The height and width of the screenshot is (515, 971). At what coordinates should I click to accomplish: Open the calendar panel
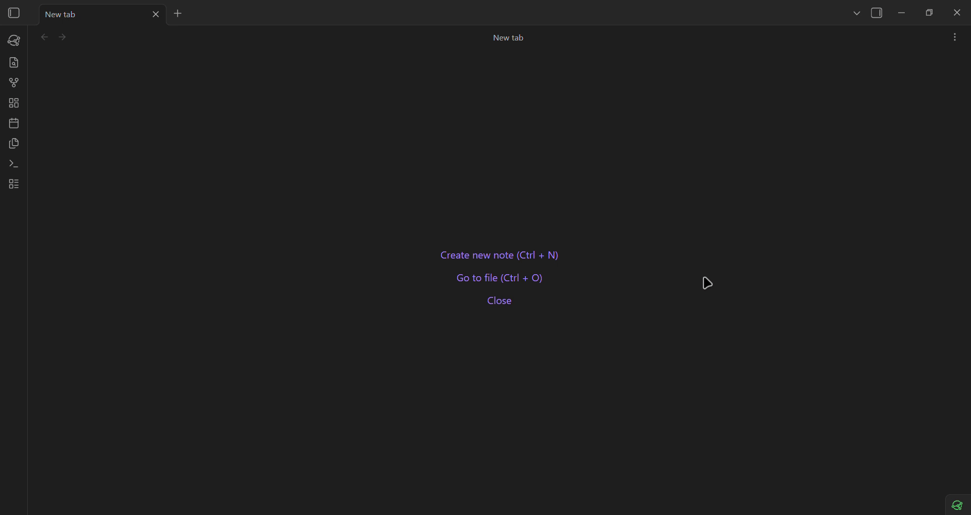click(x=14, y=123)
